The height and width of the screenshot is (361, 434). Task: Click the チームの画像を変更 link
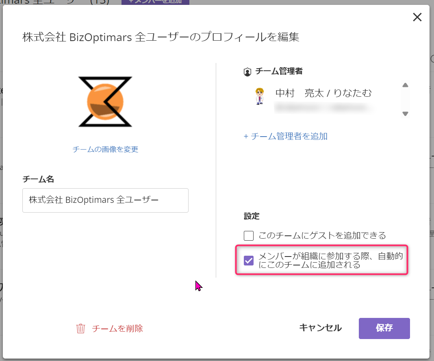tap(106, 149)
